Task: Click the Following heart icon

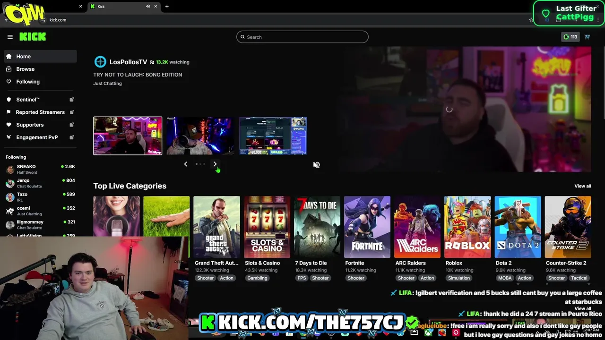Action: (x=9, y=82)
